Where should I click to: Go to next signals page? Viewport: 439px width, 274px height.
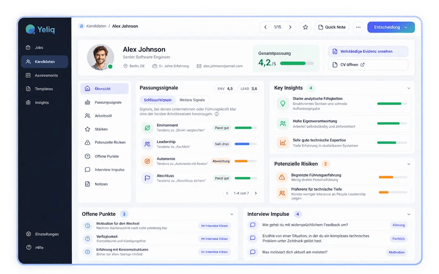tap(256, 193)
